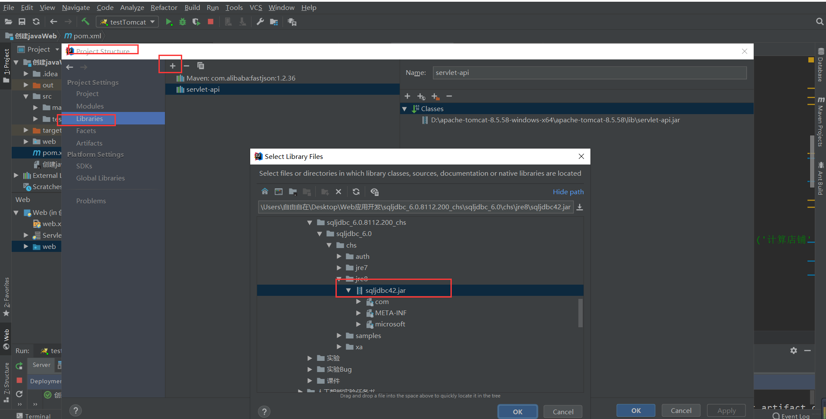Image resolution: width=826 pixels, height=419 pixels.
Task: Click the Project directory folder icon in chooser
Action: (x=293, y=192)
